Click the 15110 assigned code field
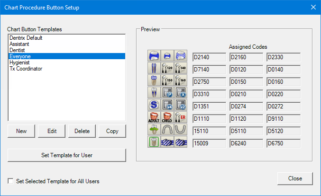This screenshot has width=321, height=196. (209, 131)
